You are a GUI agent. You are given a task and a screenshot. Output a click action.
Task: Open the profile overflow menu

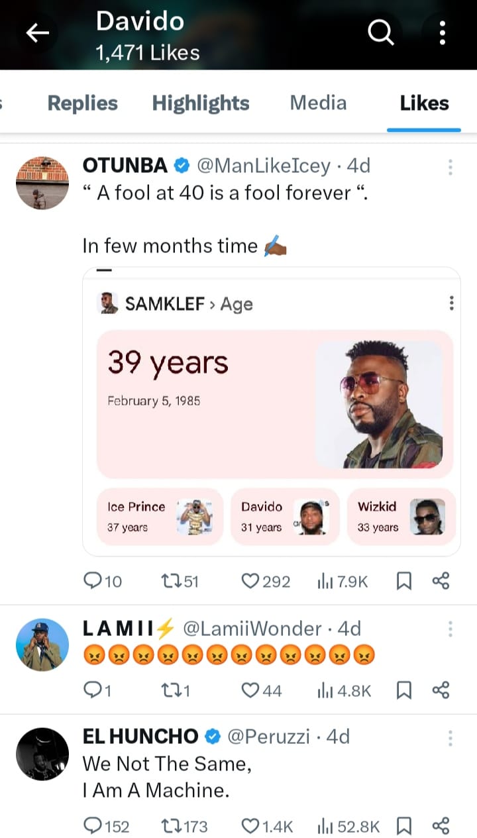pyautogui.click(x=442, y=32)
